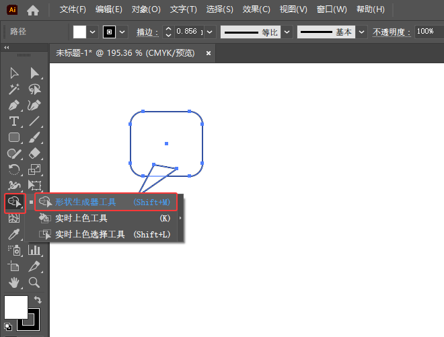This screenshot has height=337, width=444.
Task: Activate the Rotate tool
Action: click(x=14, y=170)
